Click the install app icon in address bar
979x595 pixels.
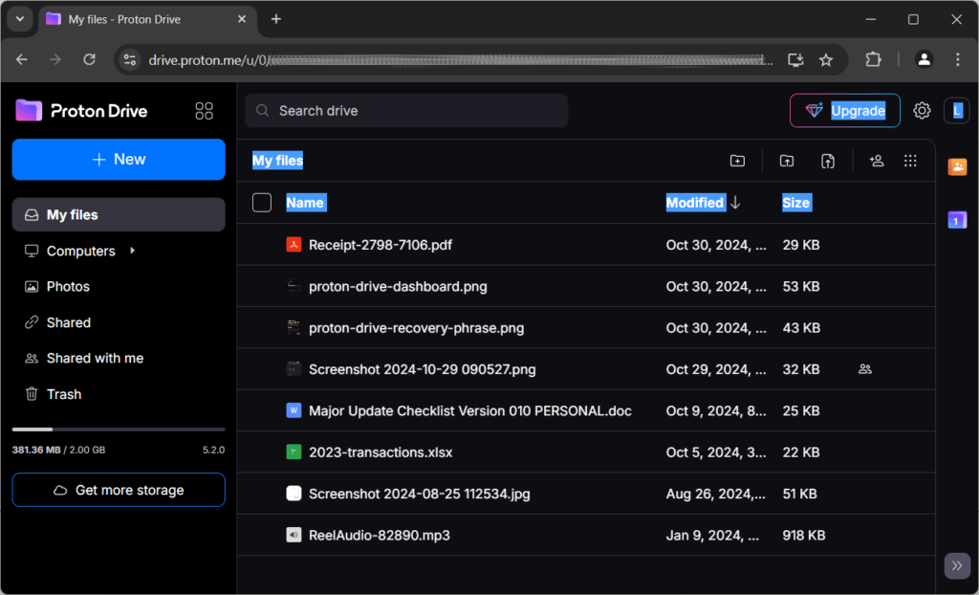[795, 60]
